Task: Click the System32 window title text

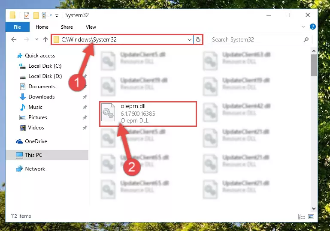Action: pyautogui.click(x=77, y=15)
